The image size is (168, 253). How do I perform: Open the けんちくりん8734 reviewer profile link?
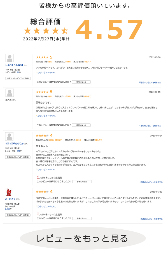click(14, 65)
